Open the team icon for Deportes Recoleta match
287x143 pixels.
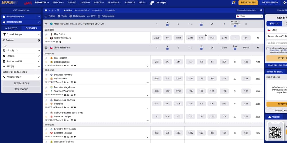(x=75, y=82)
